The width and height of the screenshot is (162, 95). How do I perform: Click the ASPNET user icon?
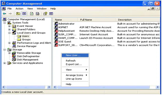point(56,27)
